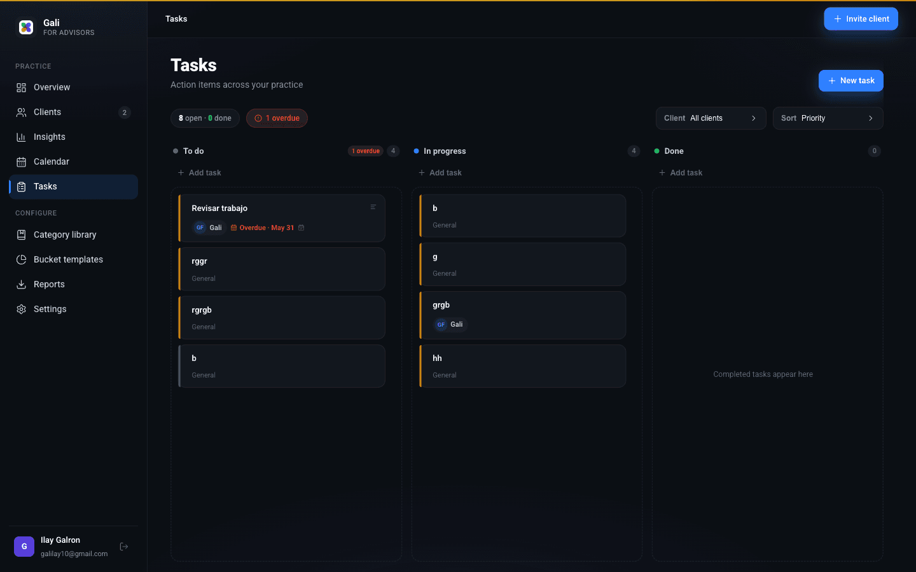Go to Overview in the sidebar
The height and width of the screenshot is (572, 916).
click(73, 88)
